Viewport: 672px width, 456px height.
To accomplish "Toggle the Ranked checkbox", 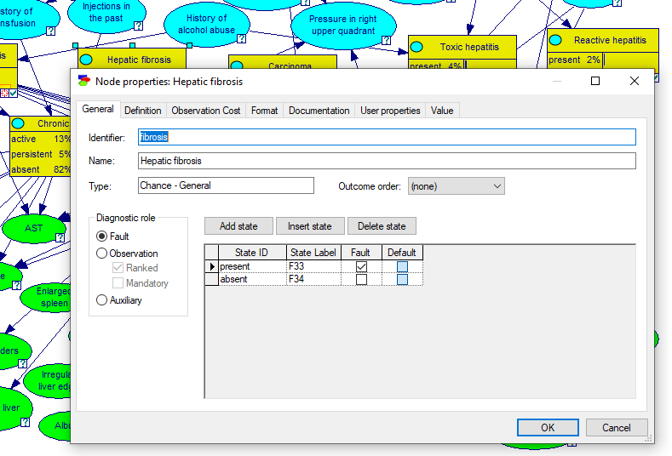I will click(x=135, y=268).
